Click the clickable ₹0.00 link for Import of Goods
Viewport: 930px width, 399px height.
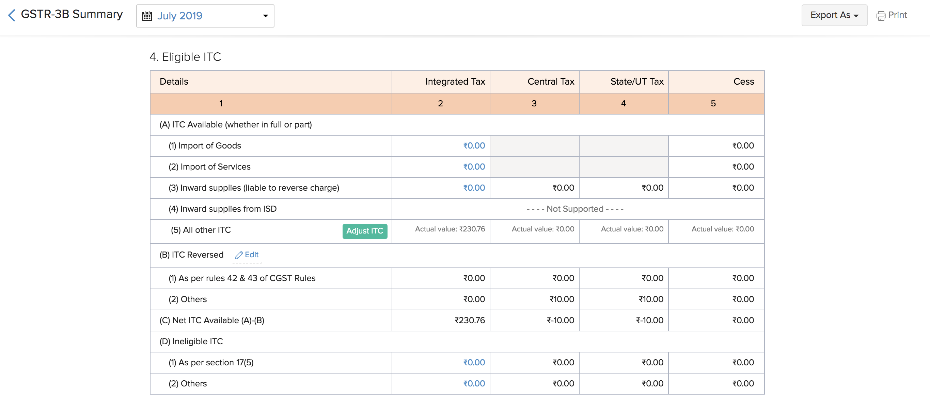(474, 145)
